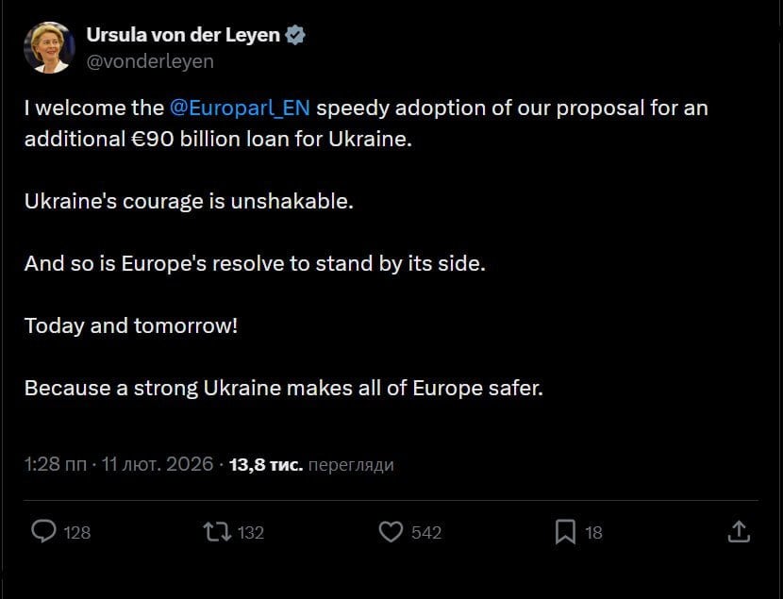Click the line "Ukraine's courage is unshakable."
The height and width of the screenshot is (599, 783).
click(189, 202)
